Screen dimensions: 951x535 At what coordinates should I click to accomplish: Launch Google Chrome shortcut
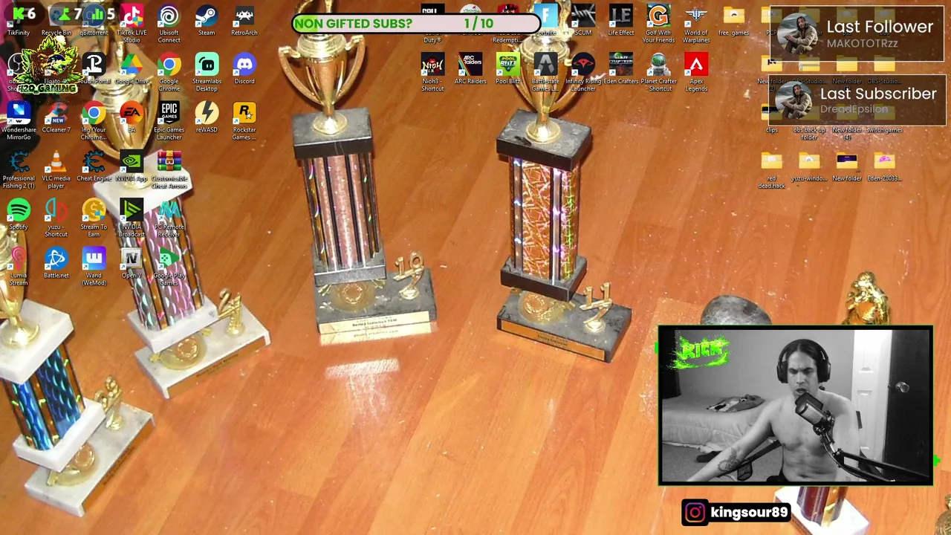[x=169, y=72]
